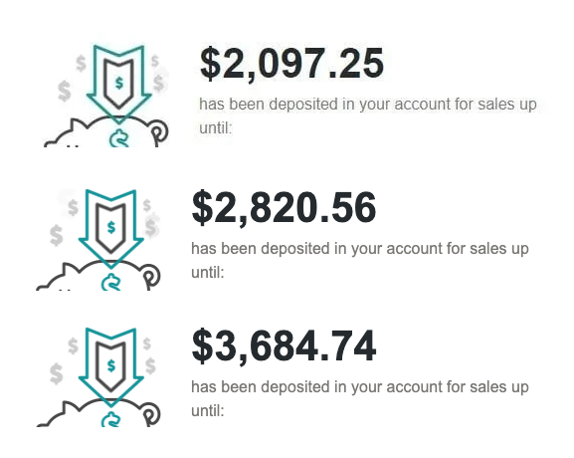
Task: Click the teal arrow icon beside $2,097.25
Action: coord(119,85)
